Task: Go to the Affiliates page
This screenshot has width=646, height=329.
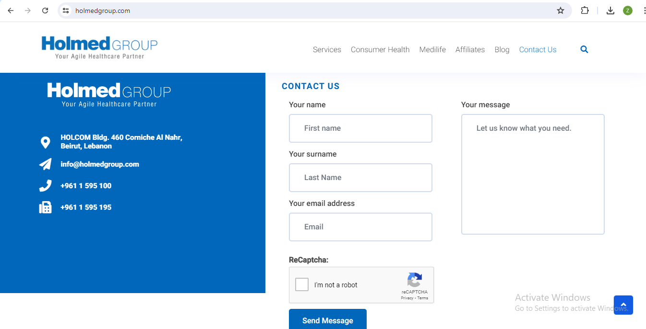Action: pos(470,50)
